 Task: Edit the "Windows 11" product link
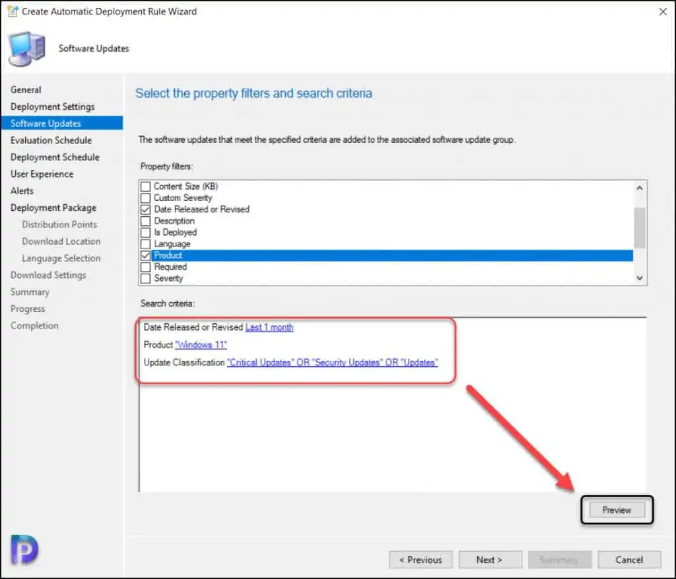pos(201,345)
